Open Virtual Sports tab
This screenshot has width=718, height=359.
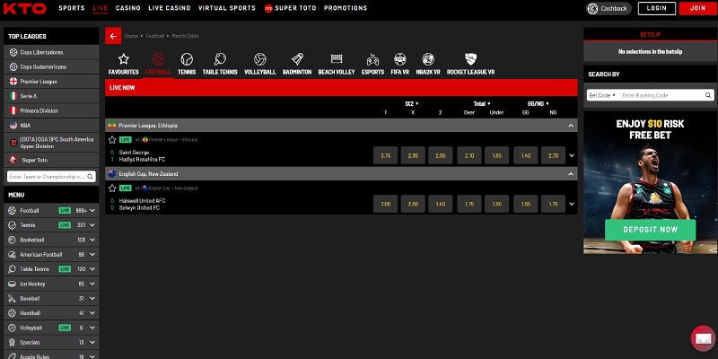[227, 8]
